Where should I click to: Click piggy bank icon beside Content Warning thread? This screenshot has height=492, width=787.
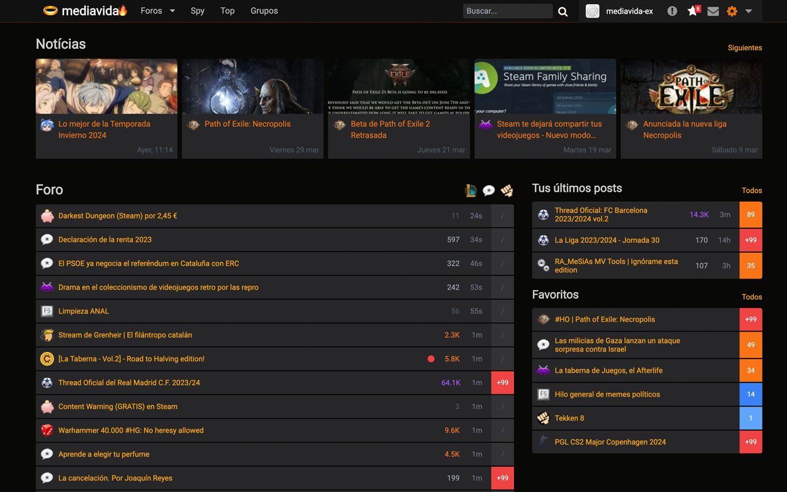[47, 407]
